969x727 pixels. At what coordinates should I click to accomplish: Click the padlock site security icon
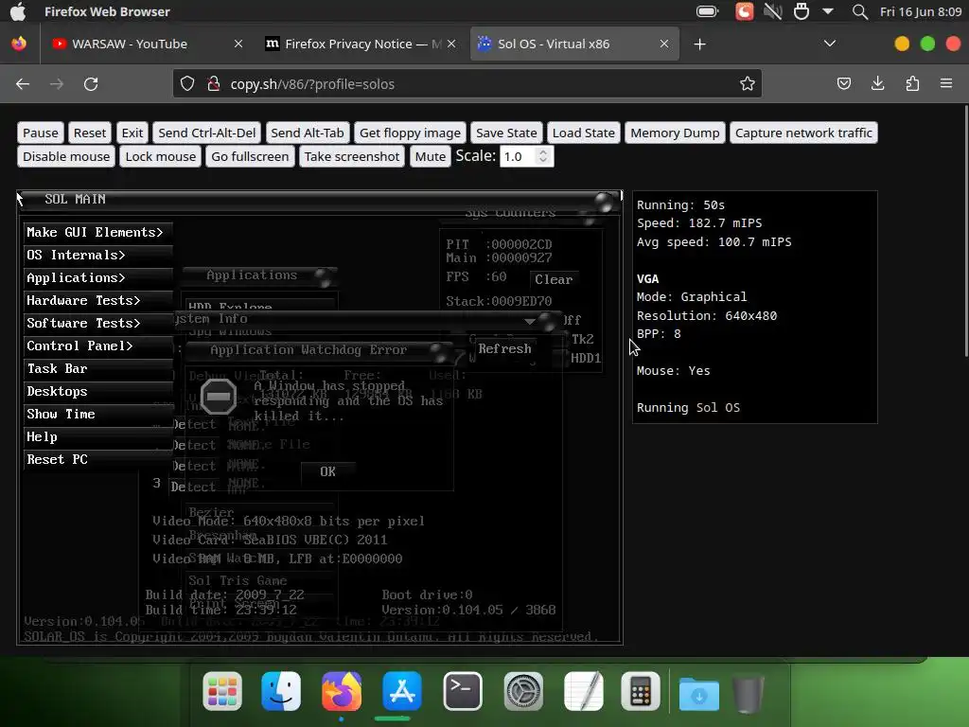(x=213, y=83)
